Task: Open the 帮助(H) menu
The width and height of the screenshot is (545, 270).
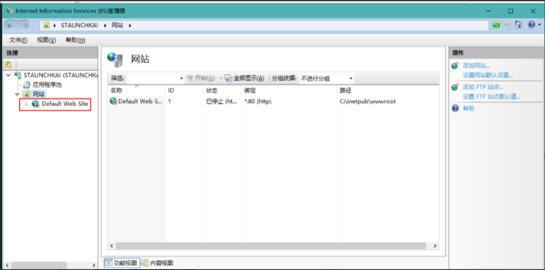Action: pyautogui.click(x=75, y=40)
